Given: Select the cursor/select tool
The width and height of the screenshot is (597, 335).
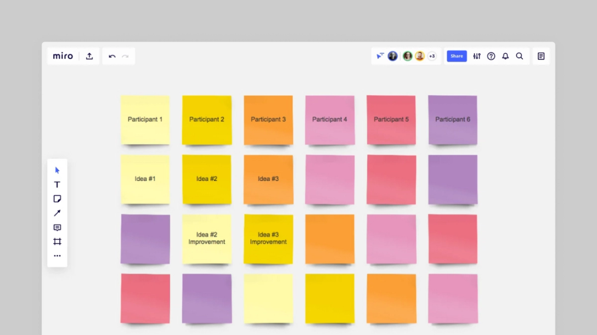Looking at the screenshot, I should [57, 170].
